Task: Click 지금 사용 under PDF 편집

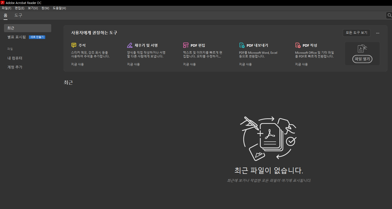Action: [189, 64]
